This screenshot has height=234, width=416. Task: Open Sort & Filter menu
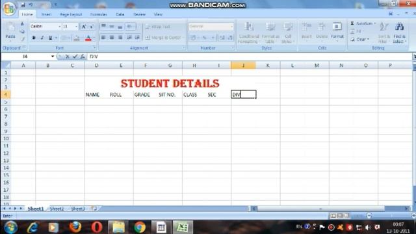click(384, 33)
